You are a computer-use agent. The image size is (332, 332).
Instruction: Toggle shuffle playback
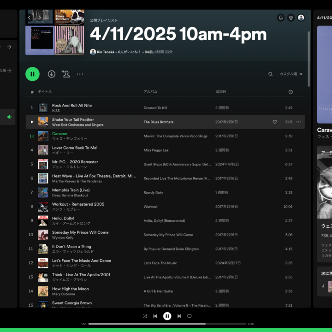coord(145,316)
